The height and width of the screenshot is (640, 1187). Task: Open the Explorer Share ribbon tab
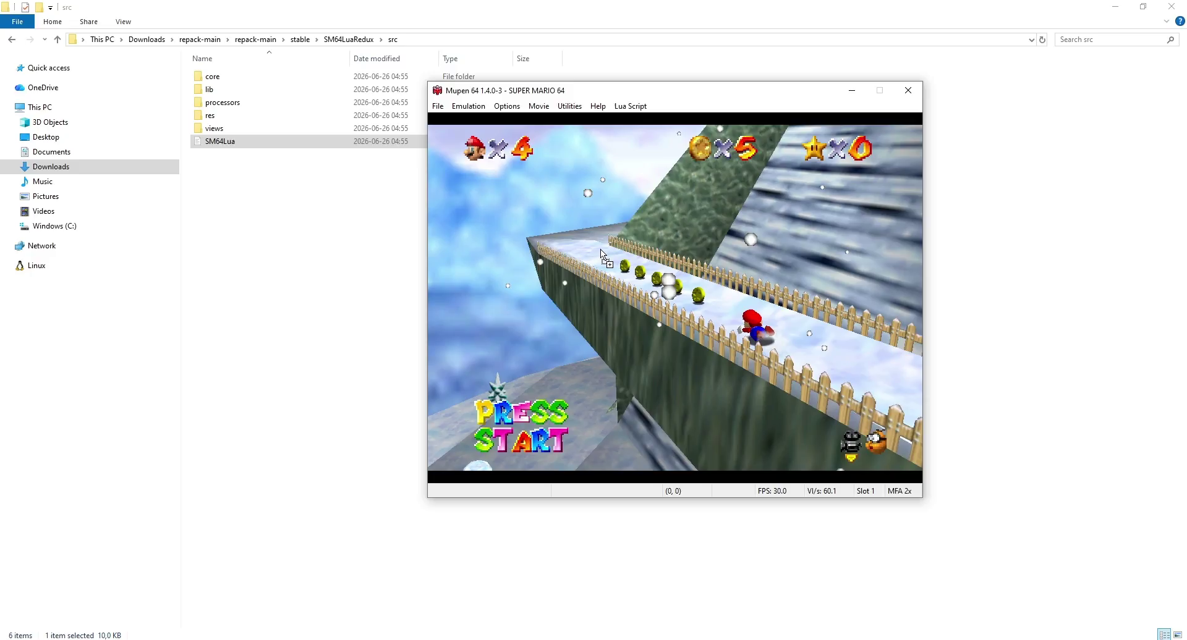pos(88,22)
